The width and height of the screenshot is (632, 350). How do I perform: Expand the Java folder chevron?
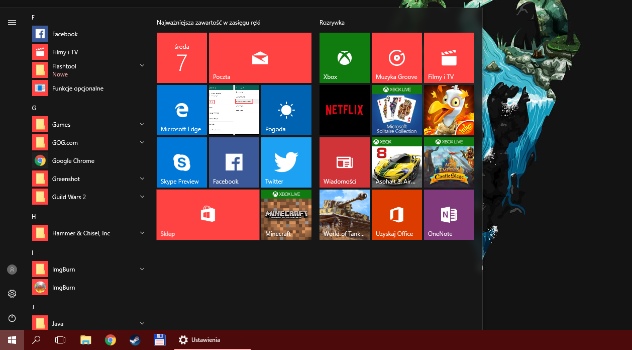pyautogui.click(x=142, y=323)
